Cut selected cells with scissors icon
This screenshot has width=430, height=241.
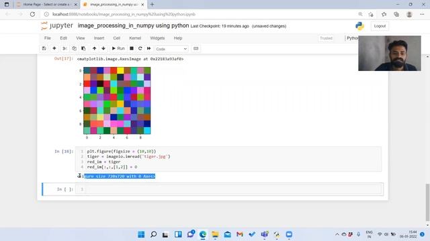(x=64, y=48)
